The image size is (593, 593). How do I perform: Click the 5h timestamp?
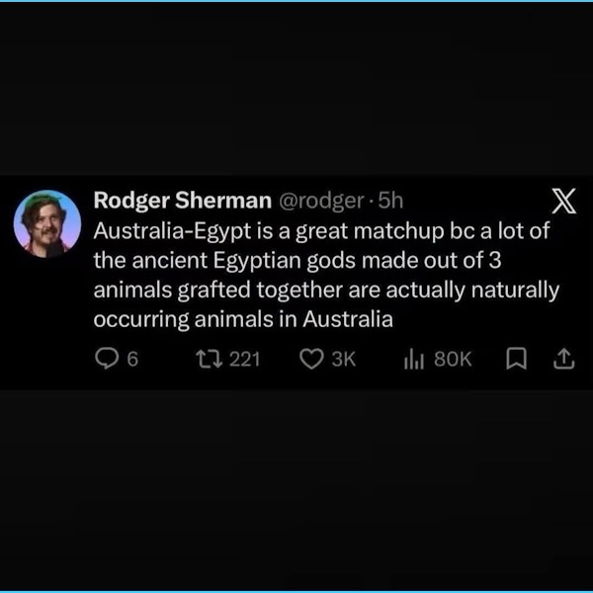pos(390,201)
